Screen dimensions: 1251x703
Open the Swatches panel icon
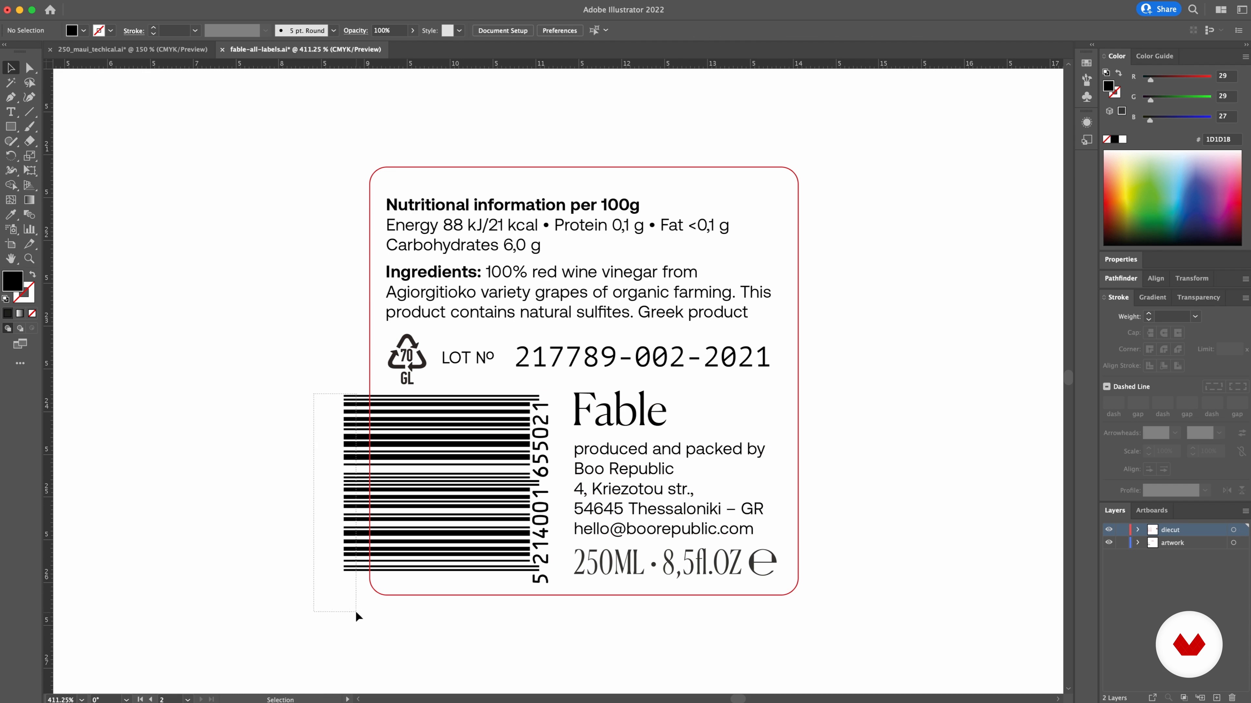click(x=1087, y=63)
